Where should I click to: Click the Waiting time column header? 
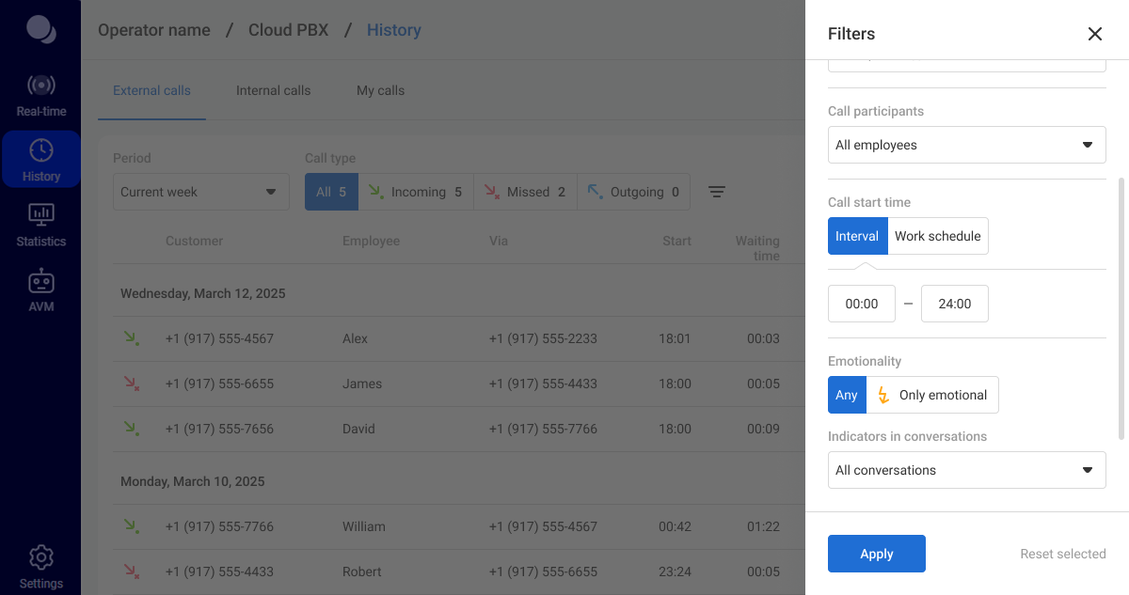(x=757, y=248)
